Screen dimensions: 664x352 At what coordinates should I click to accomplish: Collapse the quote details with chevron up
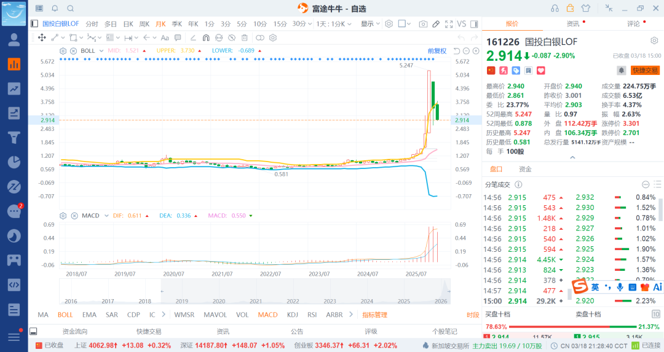(x=572, y=157)
